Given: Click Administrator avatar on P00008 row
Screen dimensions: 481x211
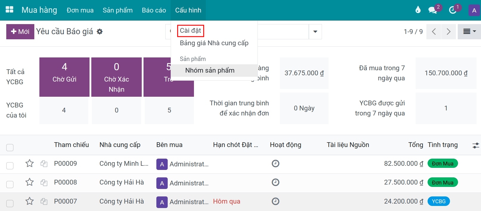Looking at the screenshot, I should pos(162,183).
